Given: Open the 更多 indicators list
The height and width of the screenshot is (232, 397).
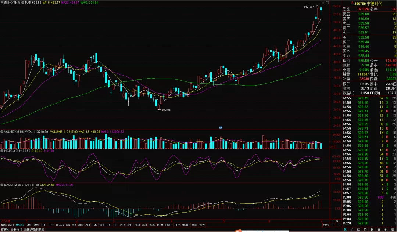Looking at the screenshot, I should pyautogui.click(x=194, y=225).
